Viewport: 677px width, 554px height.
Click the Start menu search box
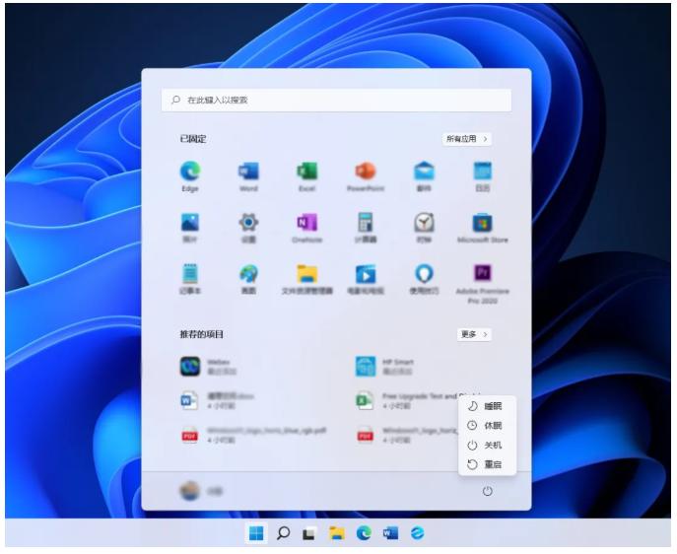point(336,100)
